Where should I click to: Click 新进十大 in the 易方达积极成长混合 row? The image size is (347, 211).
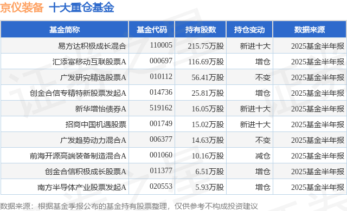[255, 46]
